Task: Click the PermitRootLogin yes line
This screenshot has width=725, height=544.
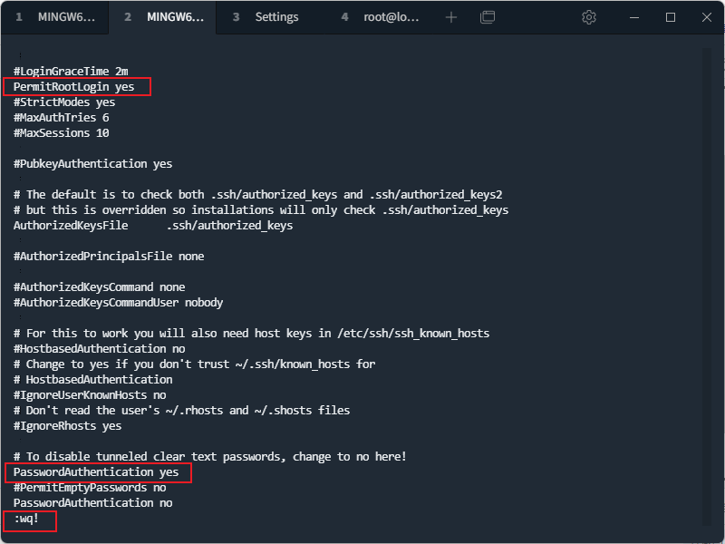Action: [74, 87]
